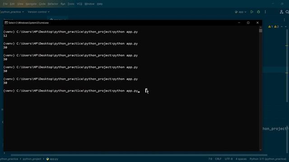The image size is (289, 162).
Task: Open Search Everywhere magnifier icon
Action: (x=287, y=12)
